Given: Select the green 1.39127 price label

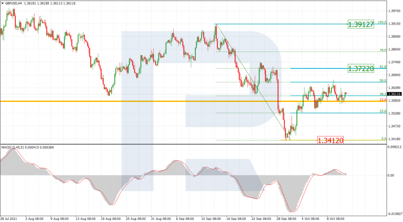Looking at the screenshot, I should (x=361, y=24).
